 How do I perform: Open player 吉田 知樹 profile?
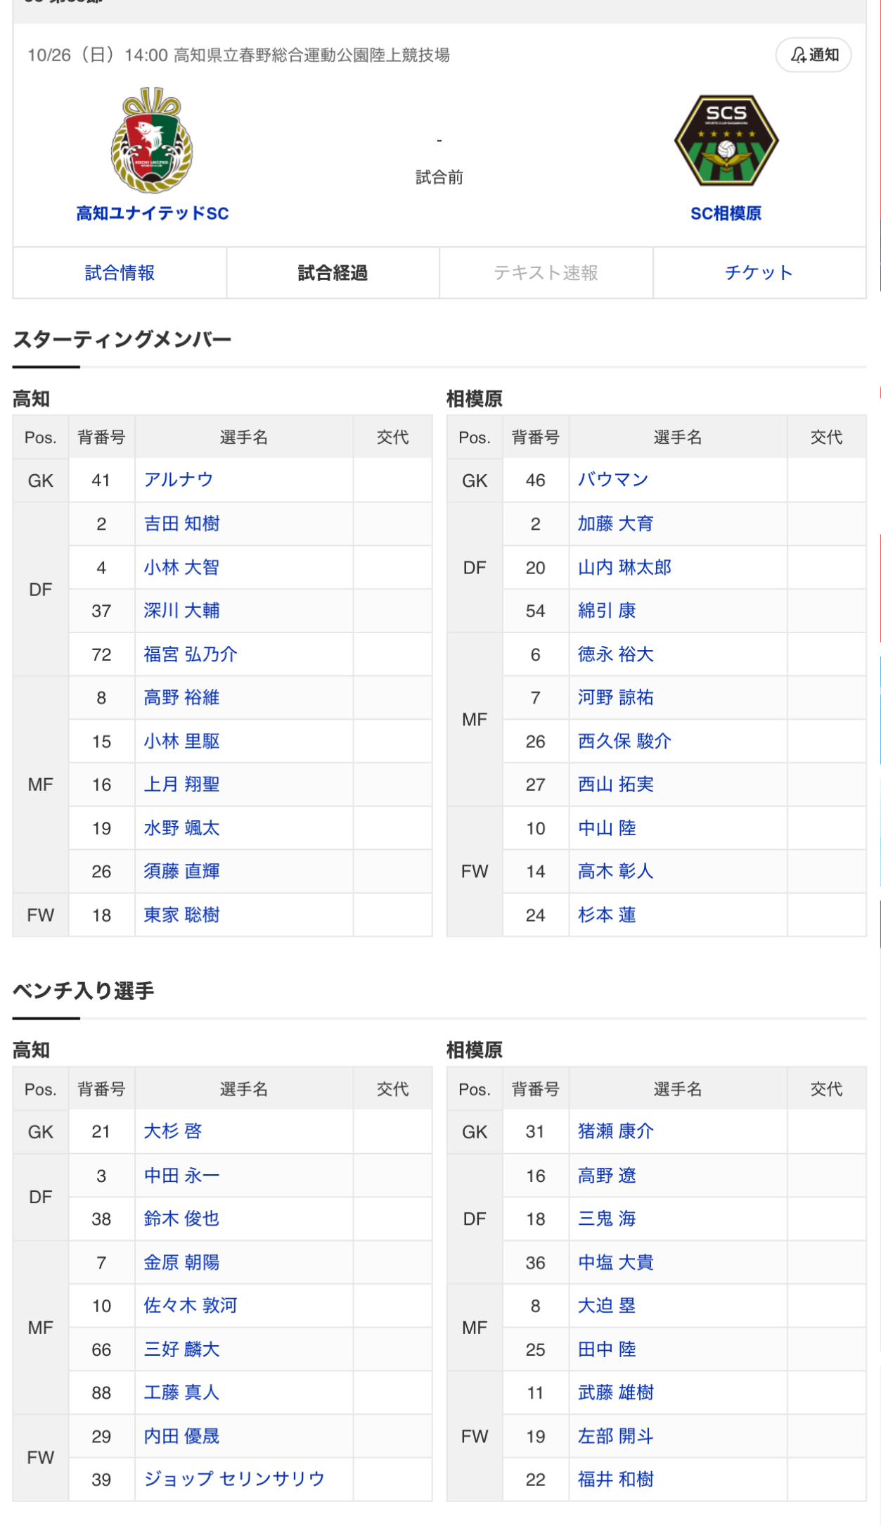pyautogui.click(x=181, y=523)
